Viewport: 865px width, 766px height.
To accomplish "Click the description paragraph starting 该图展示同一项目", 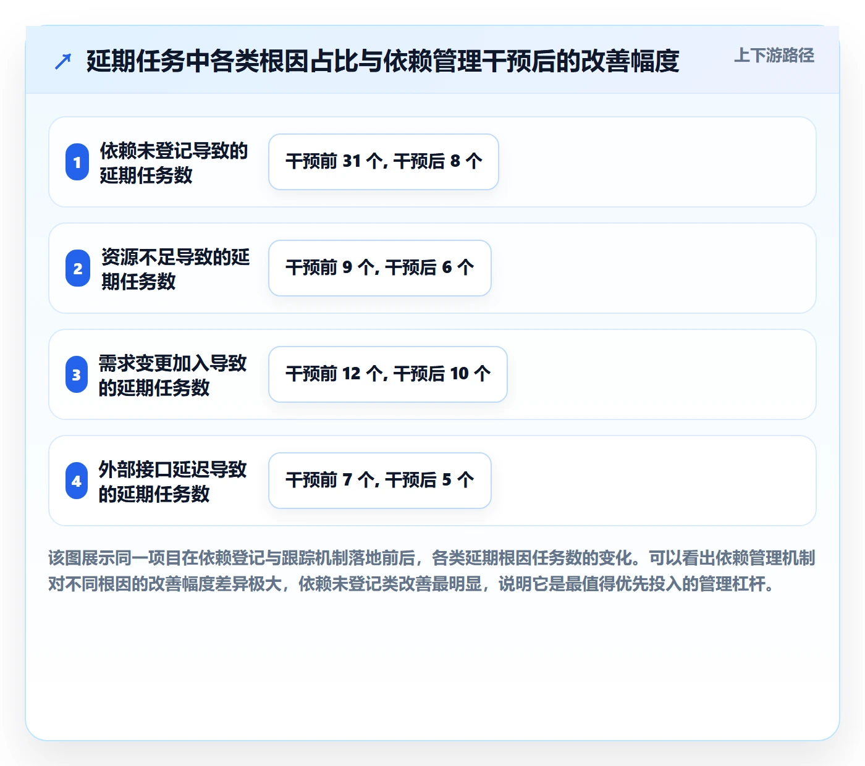I will tap(432, 571).
